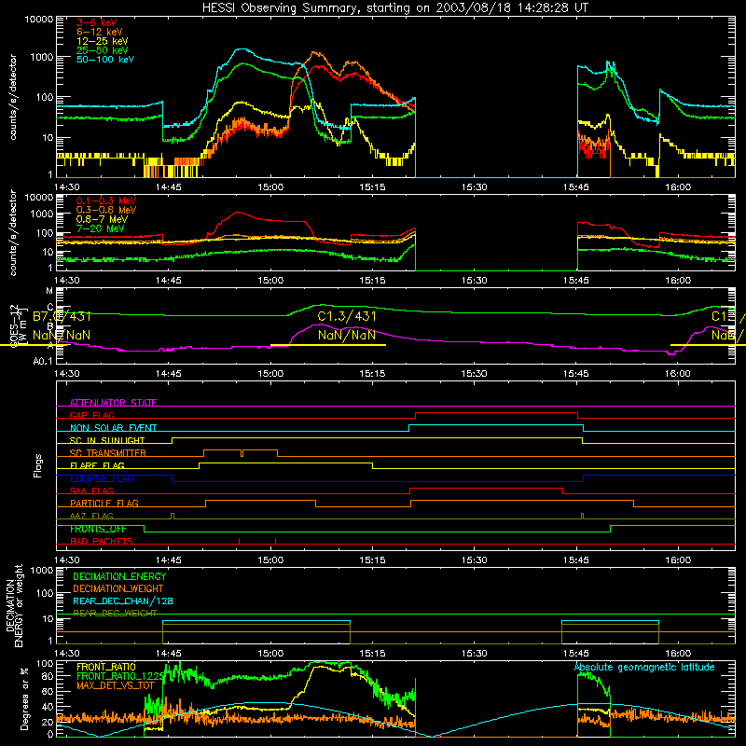Viewport: 746px width, 746px height.
Task: Select the yellow 12-25 keV legend label
Action: tap(103, 41)
